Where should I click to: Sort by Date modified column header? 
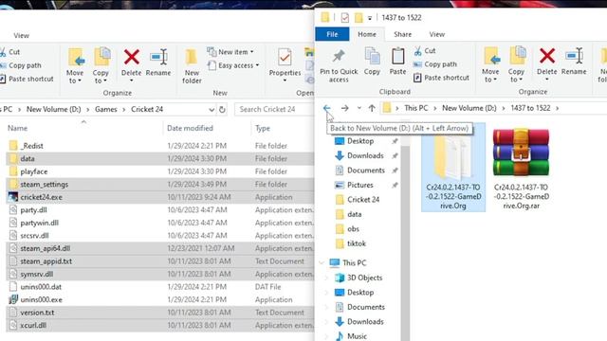click(190, 129)
